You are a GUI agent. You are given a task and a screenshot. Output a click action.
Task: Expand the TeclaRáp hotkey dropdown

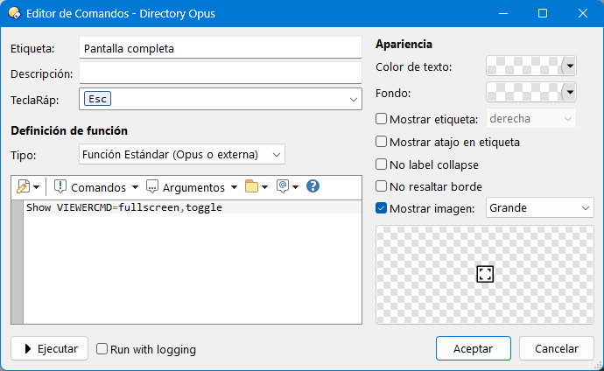(354, 99)
